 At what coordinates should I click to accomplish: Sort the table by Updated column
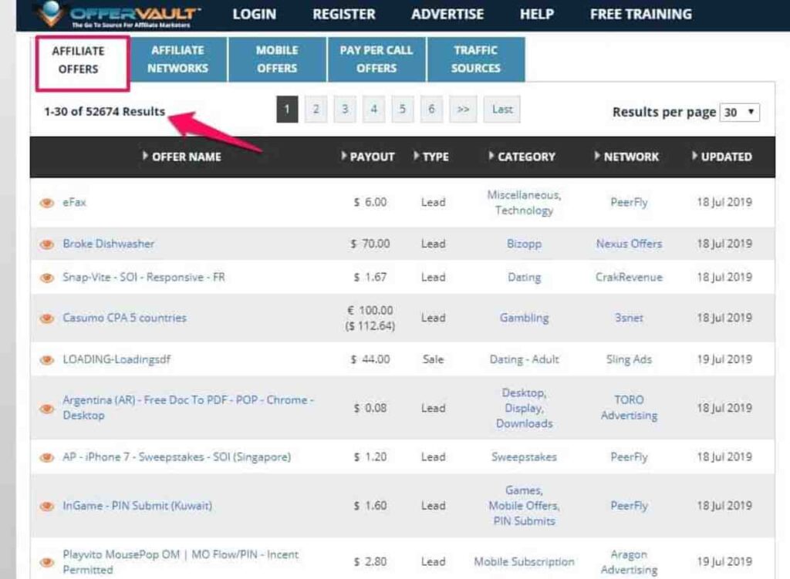click(x=722, y=157)
